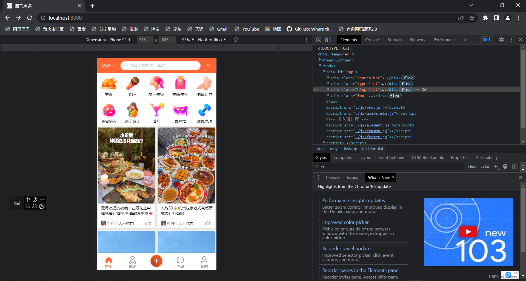
Task: Bookmark this page with the star icon
Action: coord(472,18)
